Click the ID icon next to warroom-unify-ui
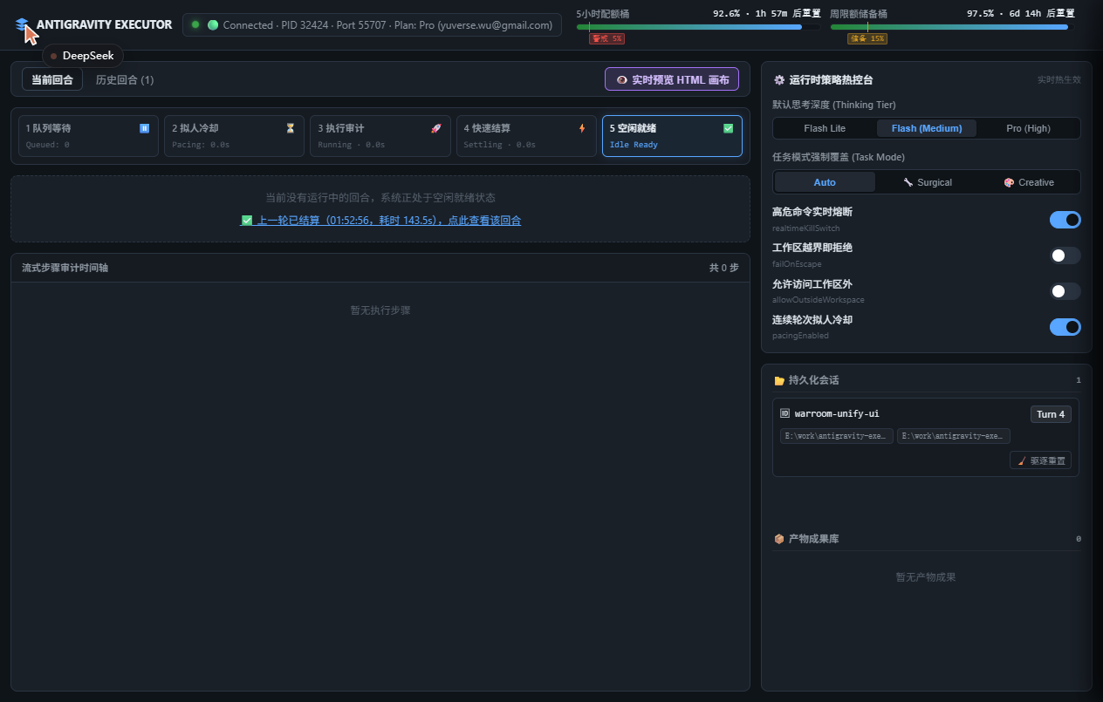This screenshot has height=702, width=1103. (x=784, y=413)
